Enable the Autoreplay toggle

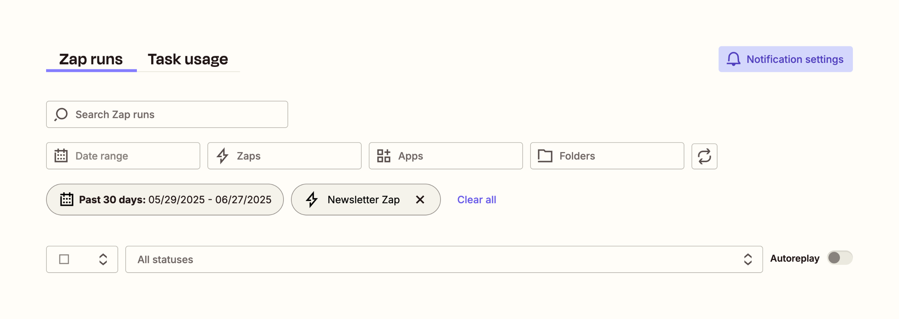click(x=840, y=258)
